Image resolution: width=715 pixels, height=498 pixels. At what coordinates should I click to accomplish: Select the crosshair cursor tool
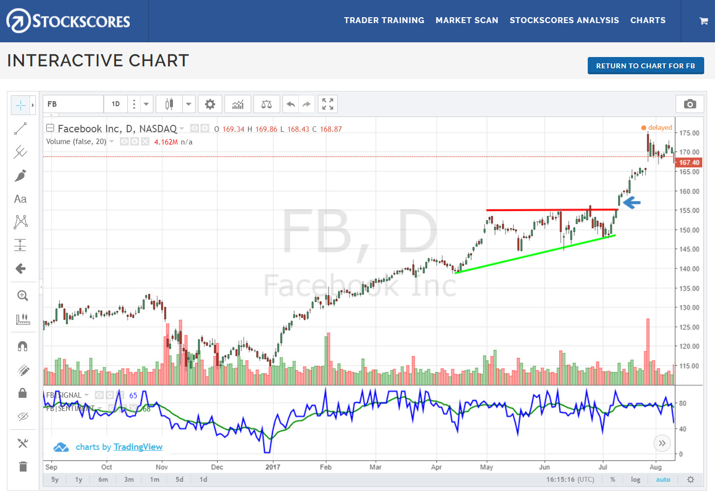point(21,105)
